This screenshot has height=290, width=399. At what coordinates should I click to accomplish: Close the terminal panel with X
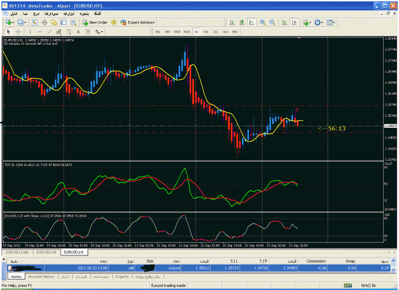[x=4, y=260]
